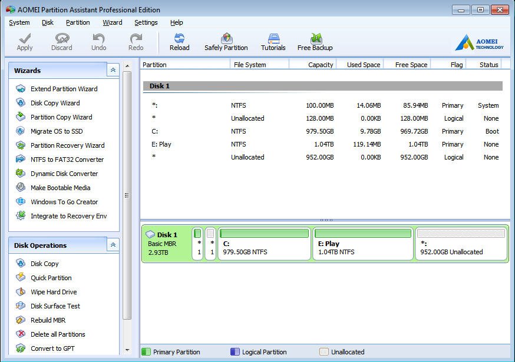The image size is (515, 362).
Task: Select the E: Play 1.04TB block in disk map
Action: click(363, 244)
